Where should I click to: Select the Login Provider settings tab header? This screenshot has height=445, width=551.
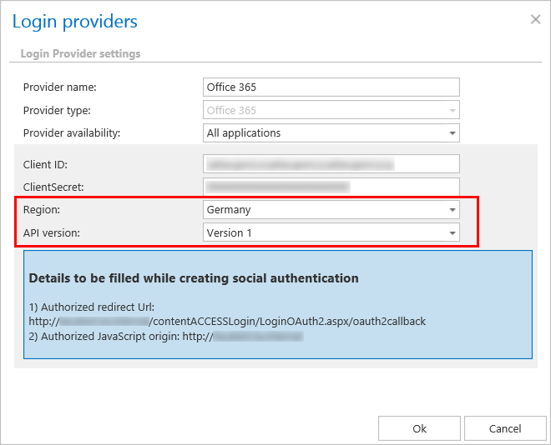(x=80, y=54)
